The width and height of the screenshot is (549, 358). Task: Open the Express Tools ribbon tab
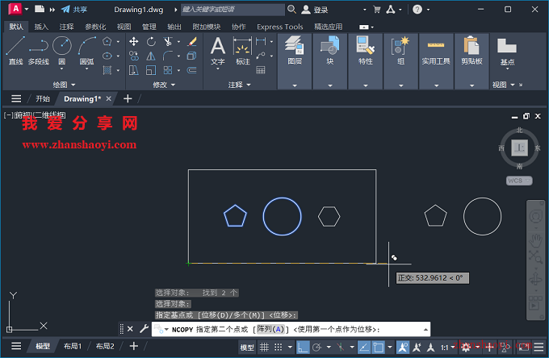(280, 27)
